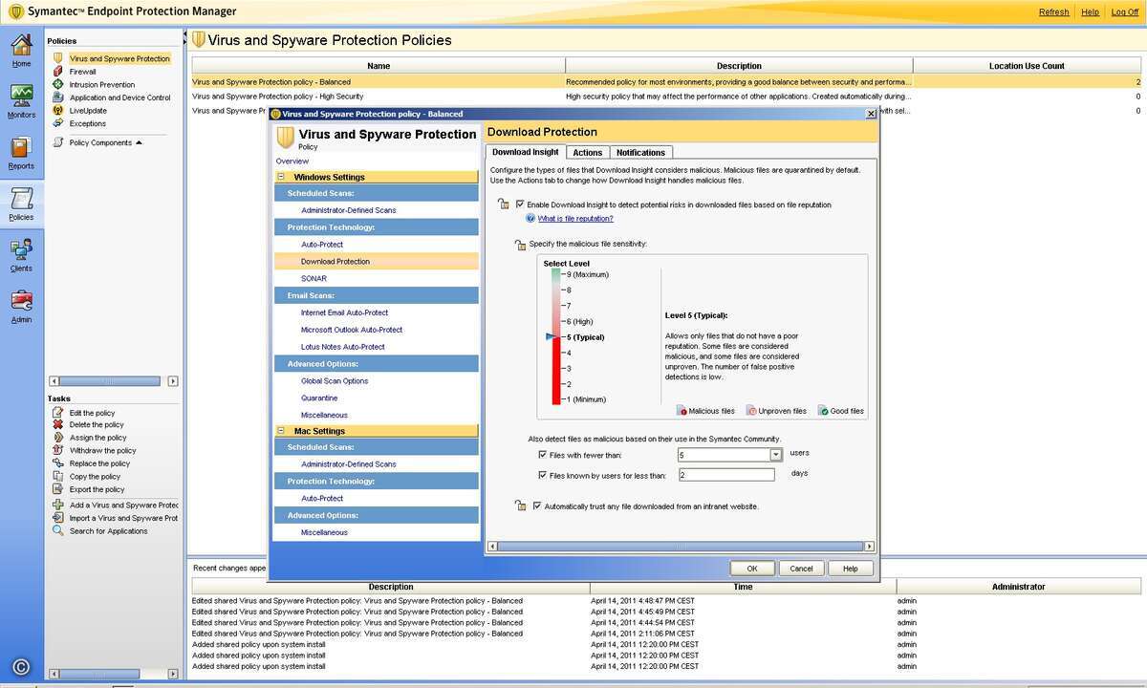
Task: Click the Edit the policy task
Action: 92,413
